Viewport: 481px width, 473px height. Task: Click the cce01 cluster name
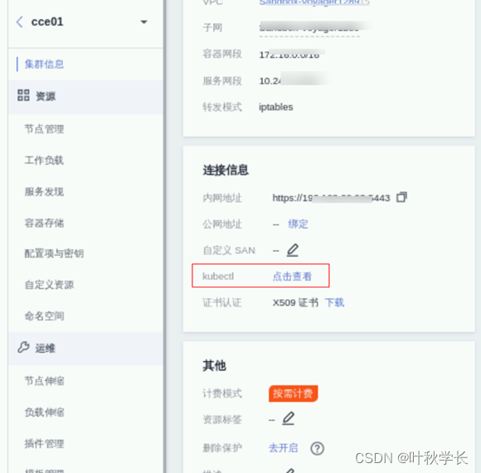pos(47,22)
